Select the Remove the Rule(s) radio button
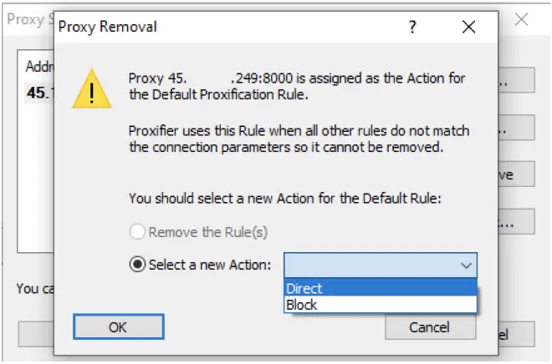 tap(136, 231)
